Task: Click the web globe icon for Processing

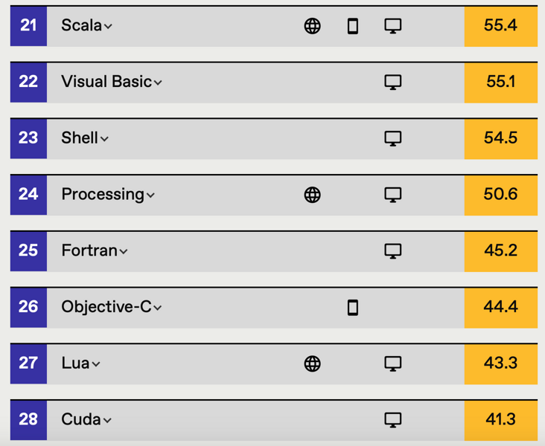Action: [312, 195]
